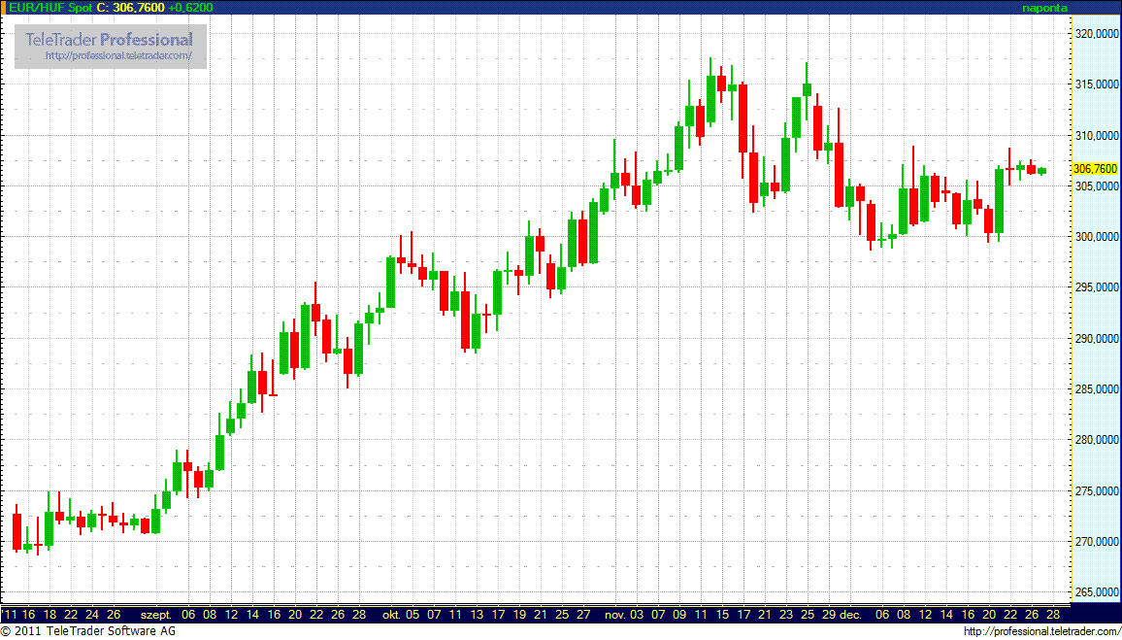The width and height of the screenshot is (1122, 640).
Task: Click date label 05 on the time axis
Action: 412,615
